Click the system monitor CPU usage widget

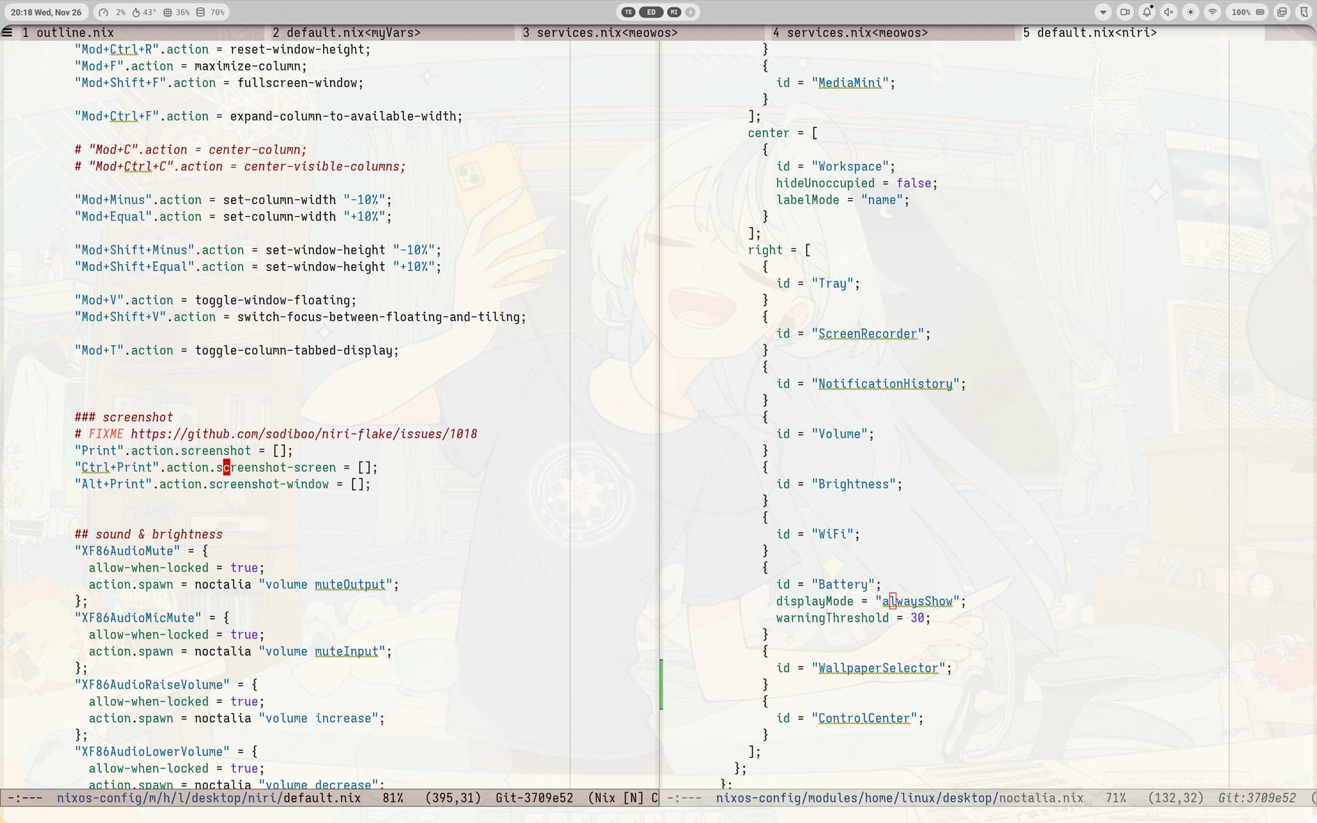click(x=112, y=12)
